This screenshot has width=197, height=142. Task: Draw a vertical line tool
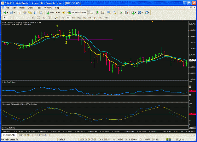click(x=17, y=18)
